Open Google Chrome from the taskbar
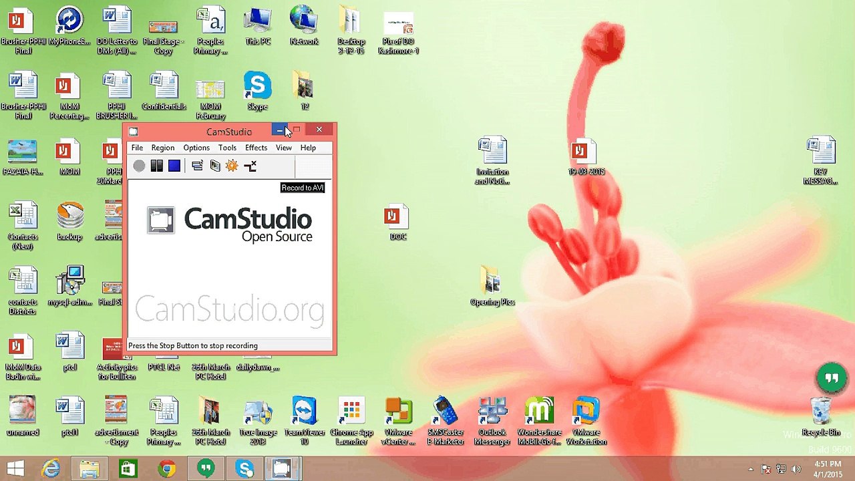855x481 pixels. point(167,469)
